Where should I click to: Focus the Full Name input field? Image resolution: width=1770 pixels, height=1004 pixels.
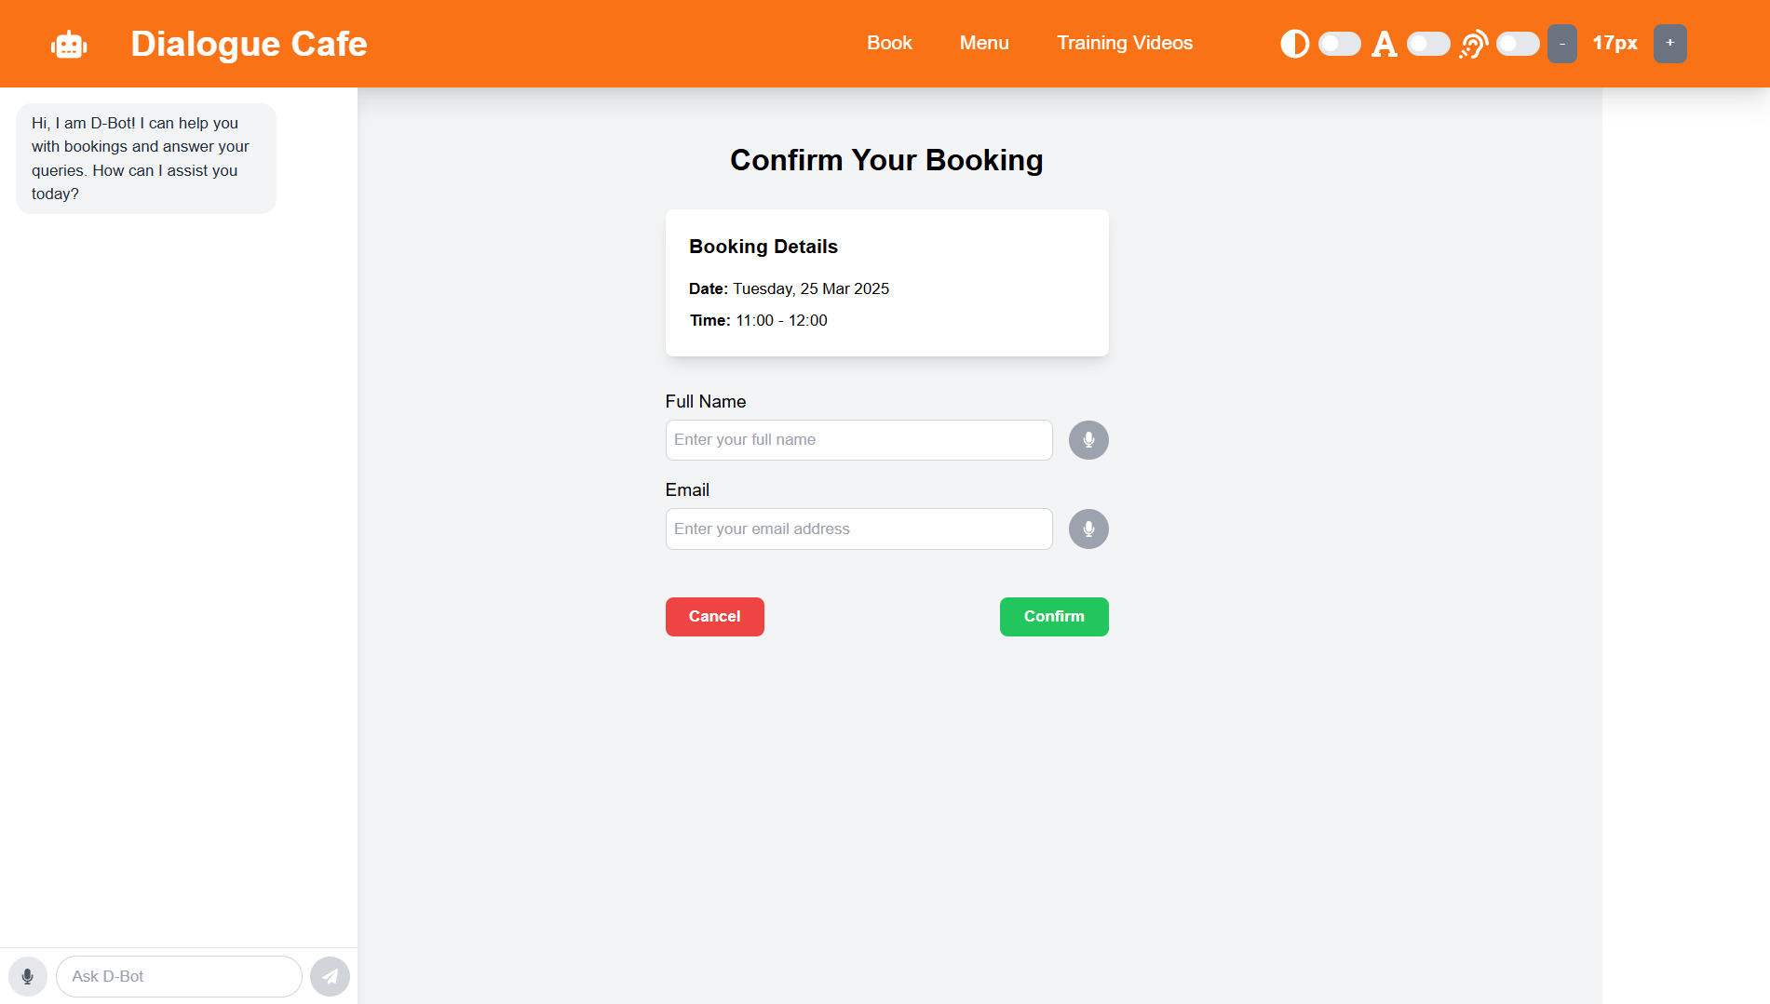(x=858, y=440)
